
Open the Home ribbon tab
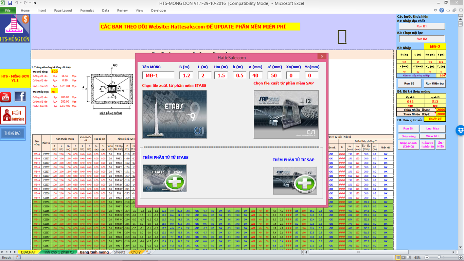pyautogui.click(x=25, y=10)
